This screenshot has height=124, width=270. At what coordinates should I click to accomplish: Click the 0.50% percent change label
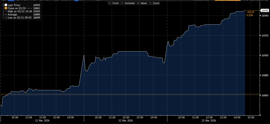(249, 15)
